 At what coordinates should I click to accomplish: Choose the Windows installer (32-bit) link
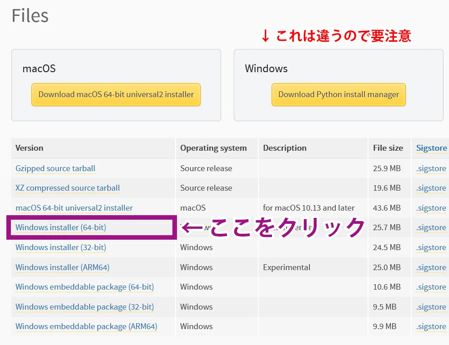(61, 247)
